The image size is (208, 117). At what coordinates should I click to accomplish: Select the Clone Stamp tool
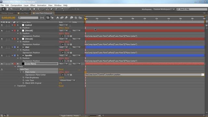coord(47,9)
